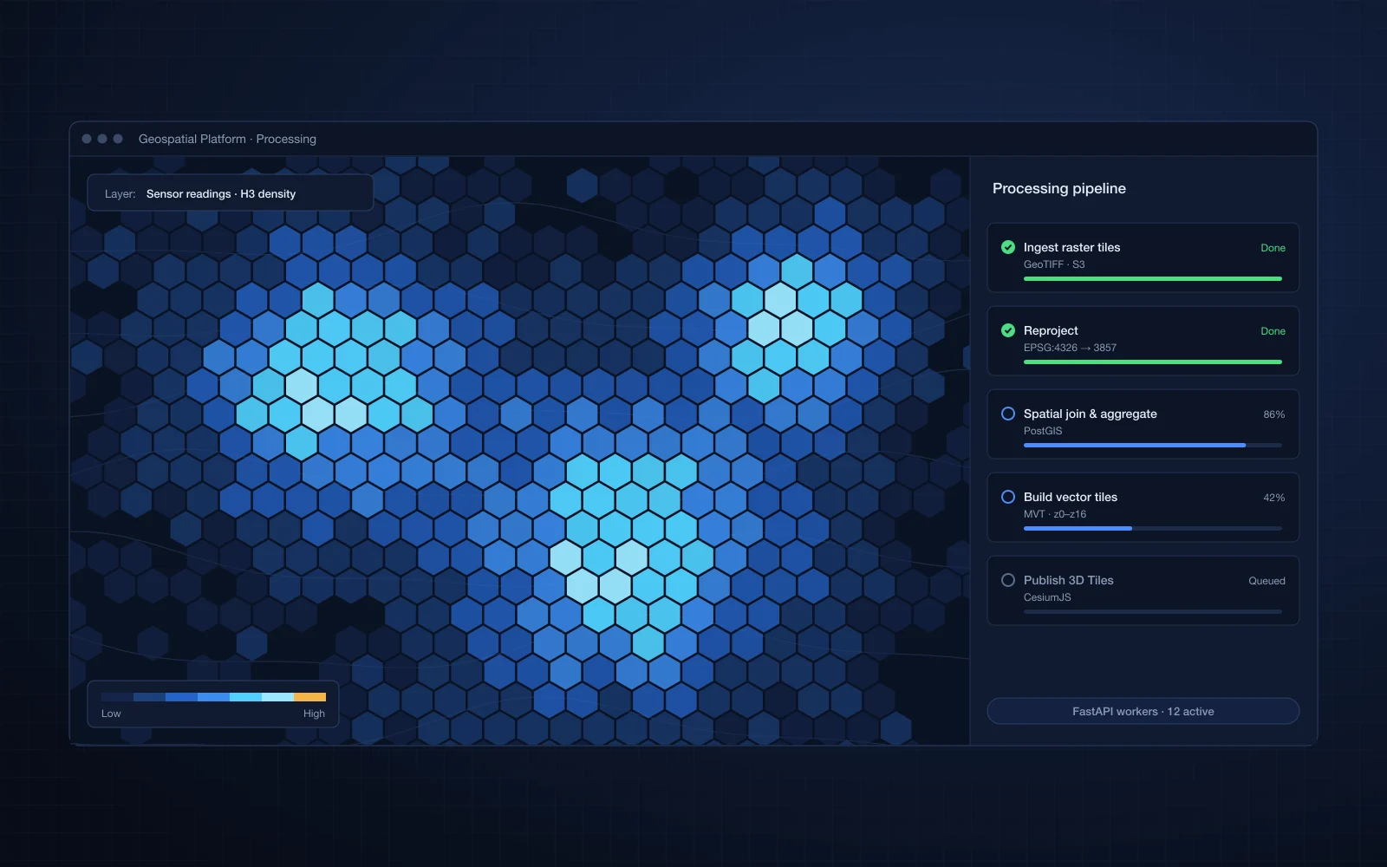
Task: Click the CesiumJS subtitle
Action: 1047,597
